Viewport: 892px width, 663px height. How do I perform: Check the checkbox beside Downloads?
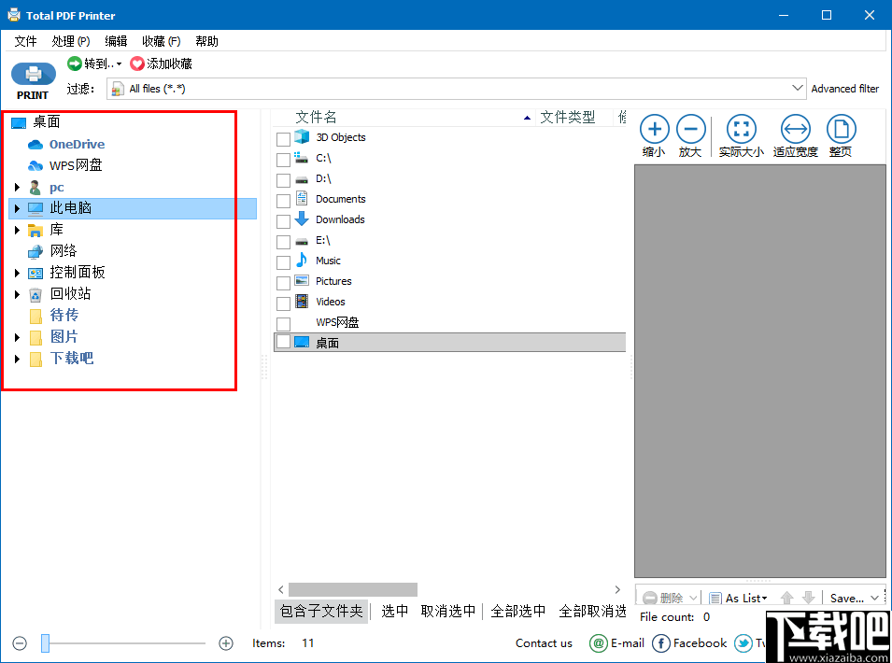pyautogui.click(x=284, y=219)
